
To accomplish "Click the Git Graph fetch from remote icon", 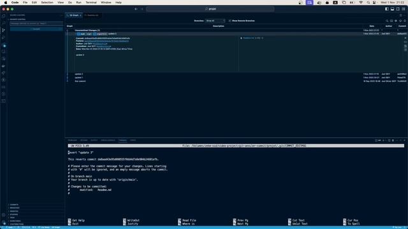I will click(400, 21).
